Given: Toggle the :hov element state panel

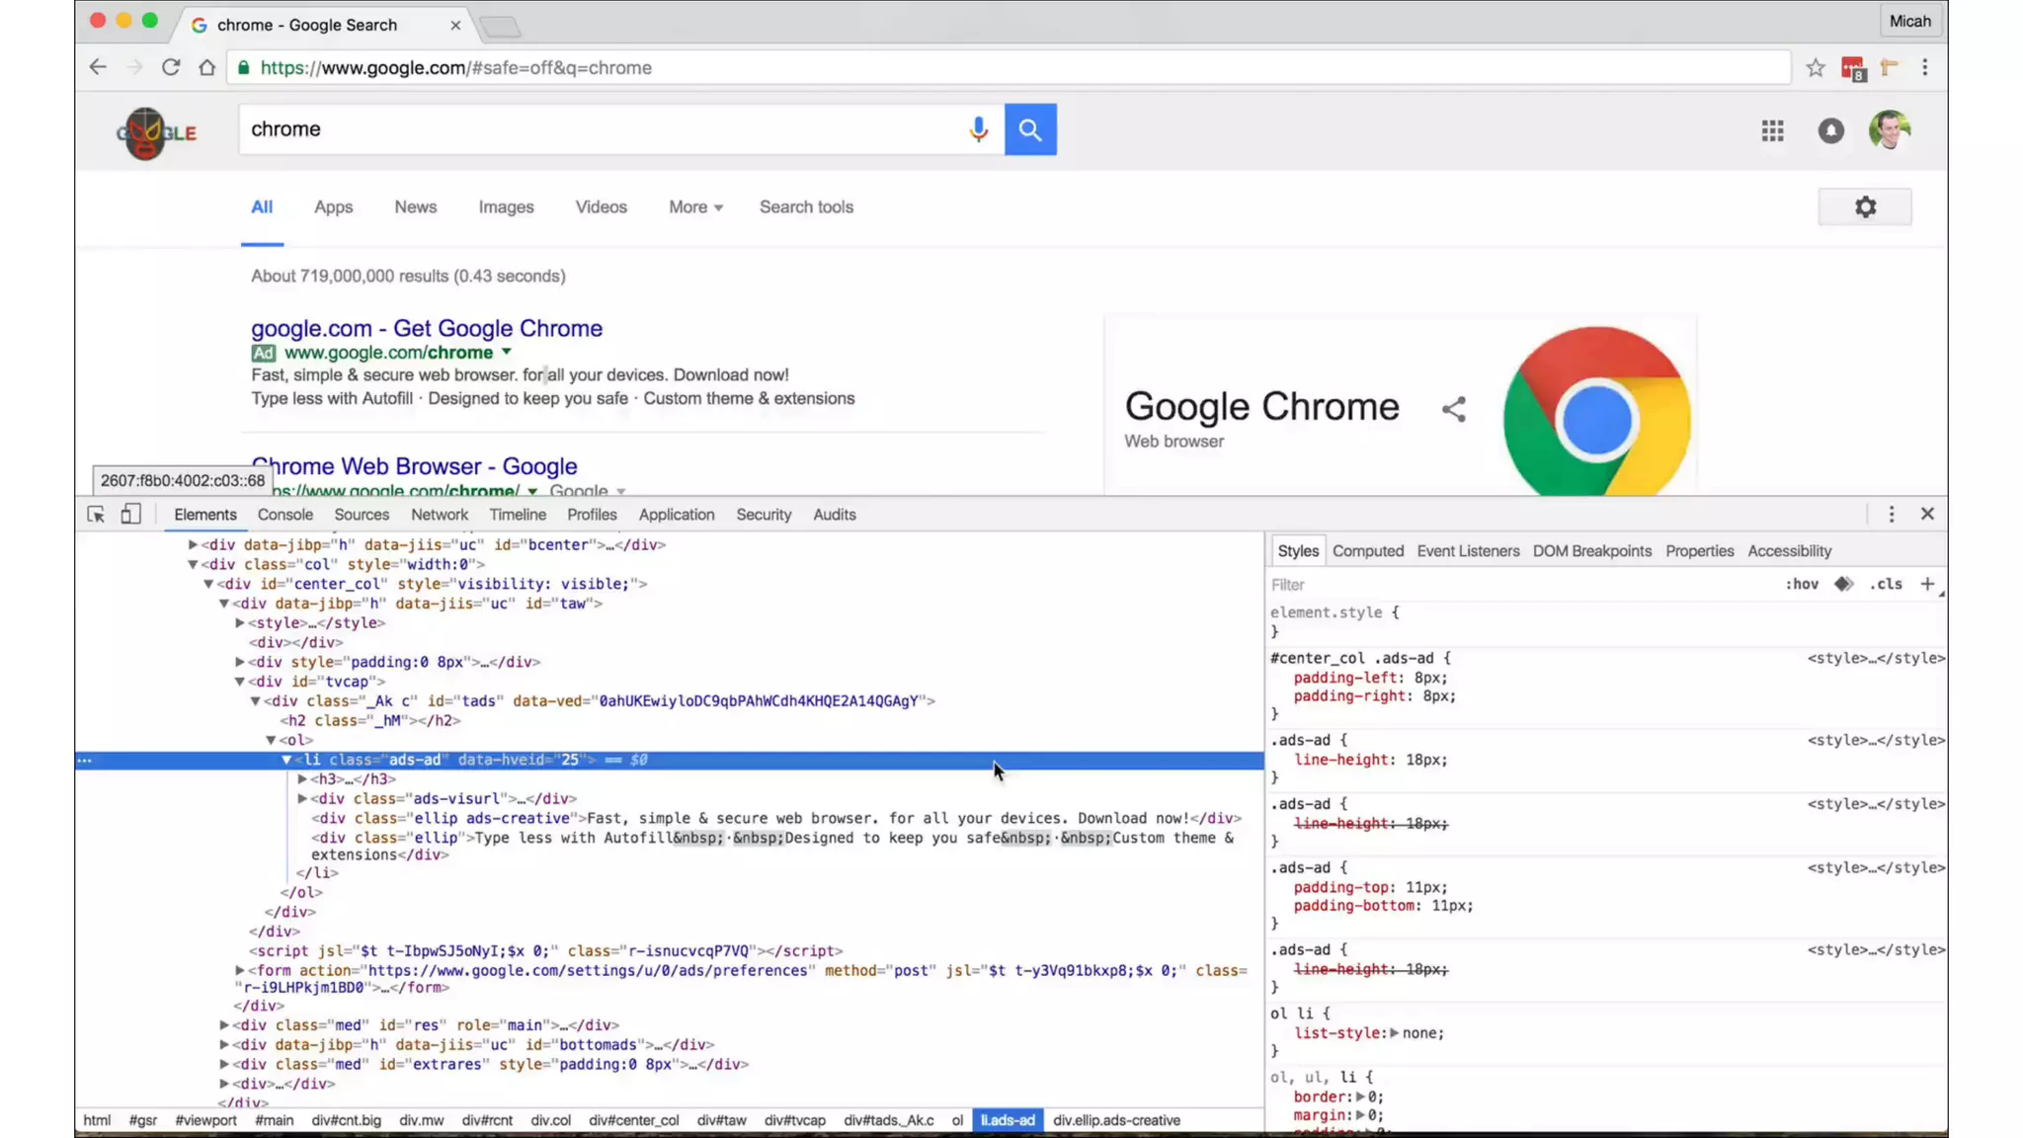Looking at the screenshot, I should tap(1801, 584).
